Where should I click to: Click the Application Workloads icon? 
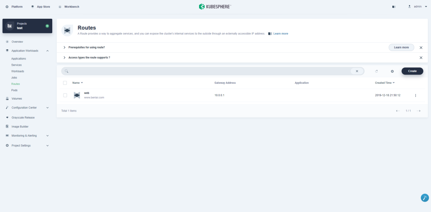[x=7, y=51]
